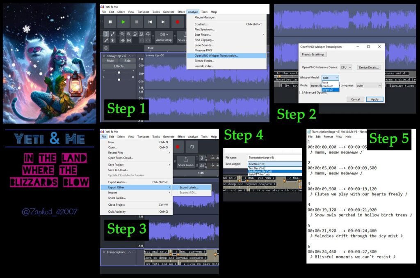
Task: Select the I-beam Selection tool
Action: (106, 34)
